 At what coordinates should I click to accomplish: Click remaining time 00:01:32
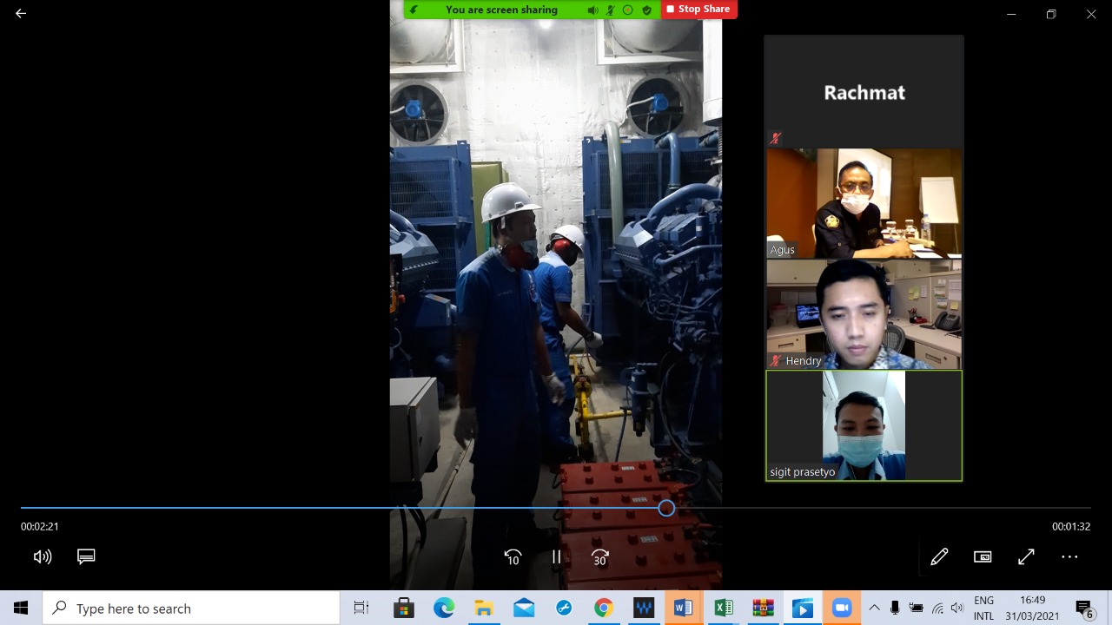(x=1071, y=526)
